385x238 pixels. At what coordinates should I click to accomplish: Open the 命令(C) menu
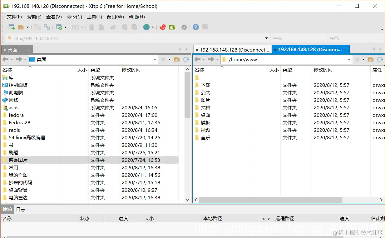point(74,17)
